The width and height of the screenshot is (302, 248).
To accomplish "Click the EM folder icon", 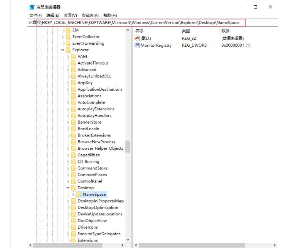I will point(68,30).
